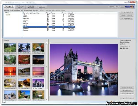The image size is (138, 106).
Task: Select thumbnail 5 Japanese Garden
Action: point(24,60)
